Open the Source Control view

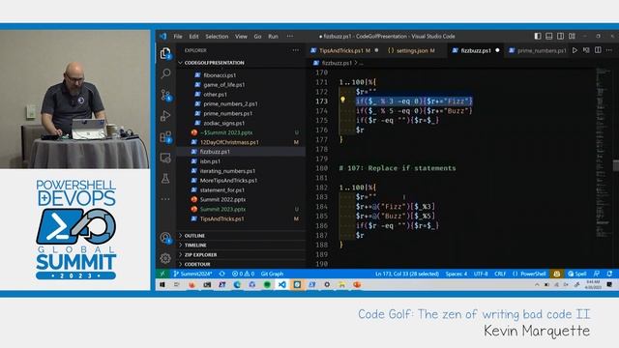[x=165, y=95]
